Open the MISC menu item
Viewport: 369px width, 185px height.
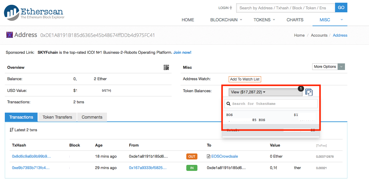(325, 20)
